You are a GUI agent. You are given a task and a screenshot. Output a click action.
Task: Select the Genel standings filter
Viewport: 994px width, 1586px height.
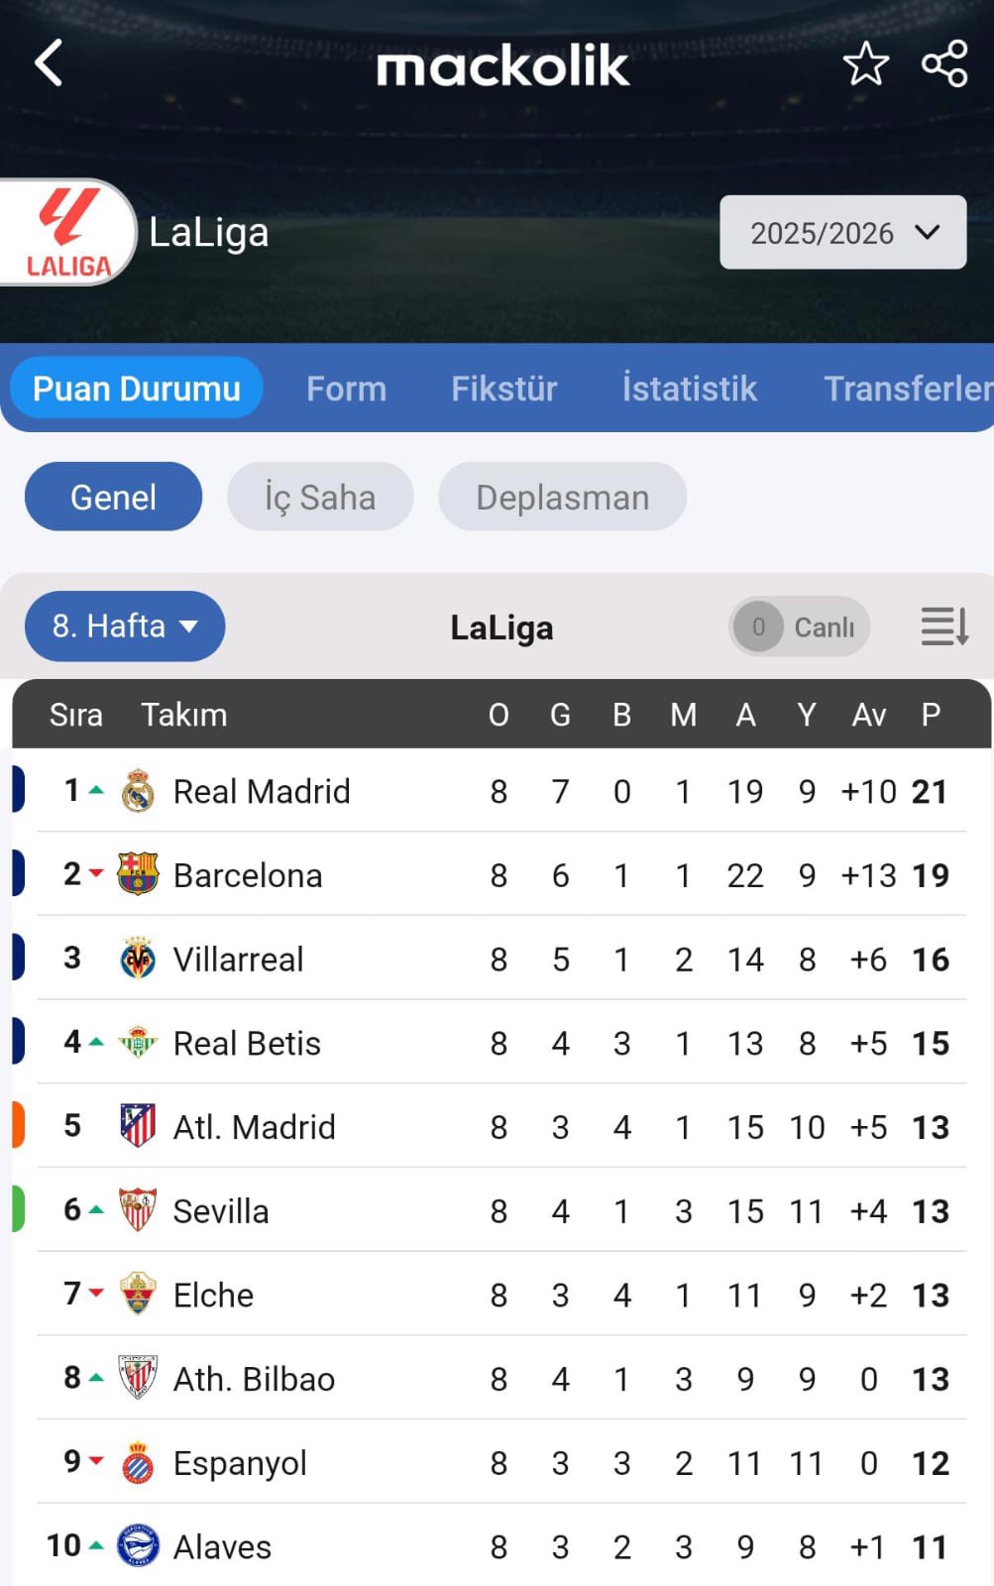tap(113, 497)
